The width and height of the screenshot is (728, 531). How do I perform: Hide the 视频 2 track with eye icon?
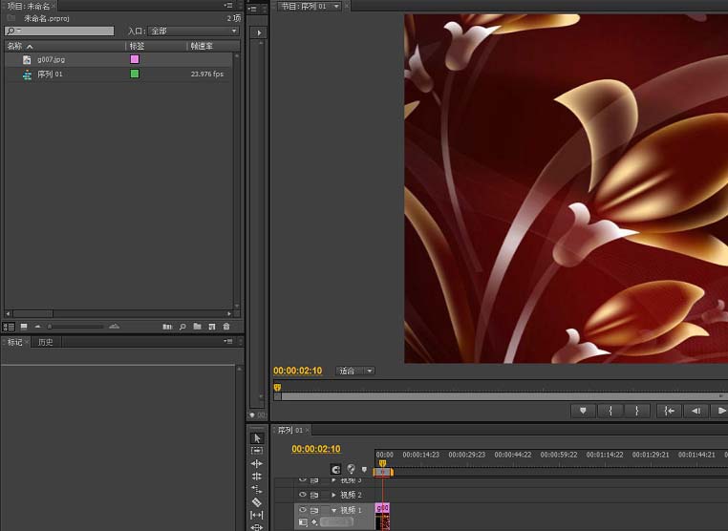tap(303, 495)
